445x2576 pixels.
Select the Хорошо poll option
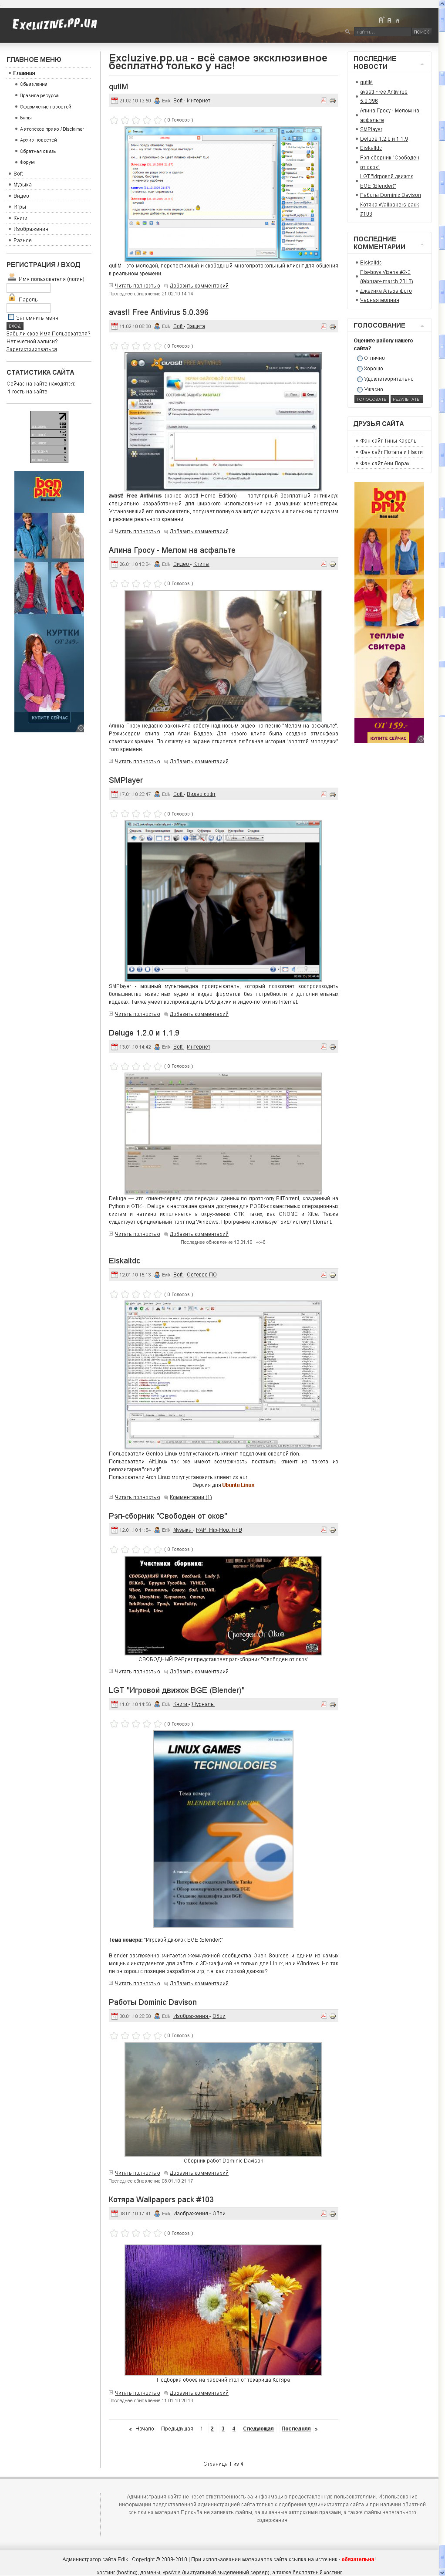point(360,368)
